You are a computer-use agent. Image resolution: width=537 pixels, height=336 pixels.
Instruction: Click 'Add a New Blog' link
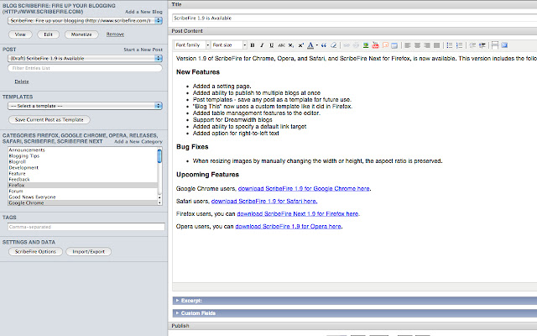(143, 12)
